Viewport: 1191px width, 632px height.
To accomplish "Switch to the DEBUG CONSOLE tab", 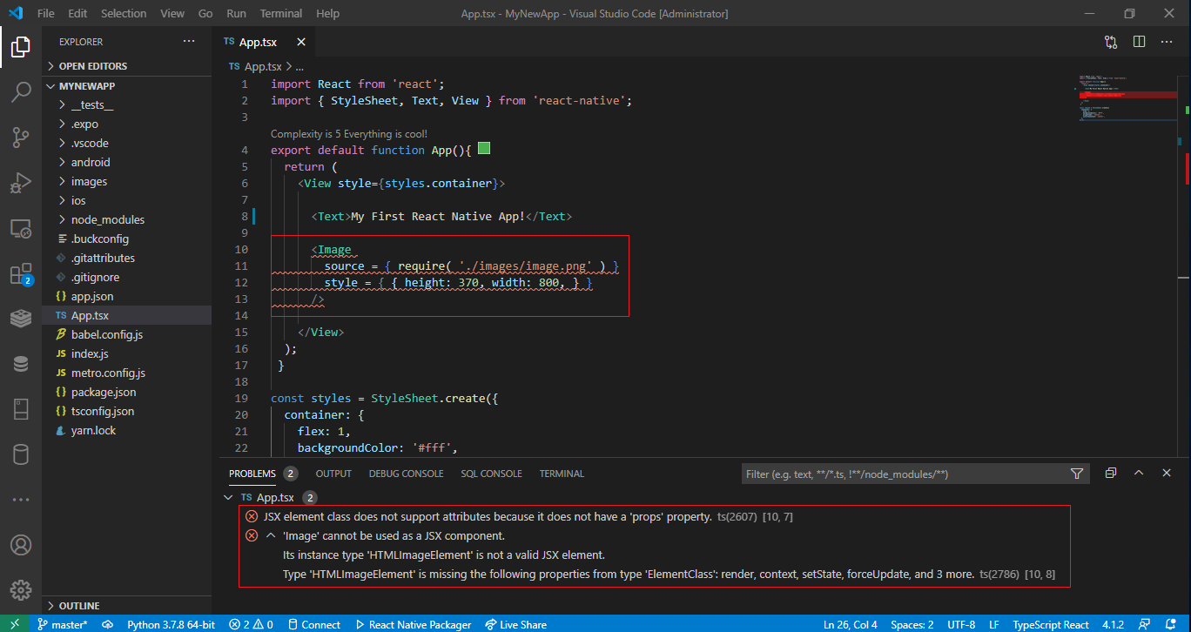I will point(406,474).
